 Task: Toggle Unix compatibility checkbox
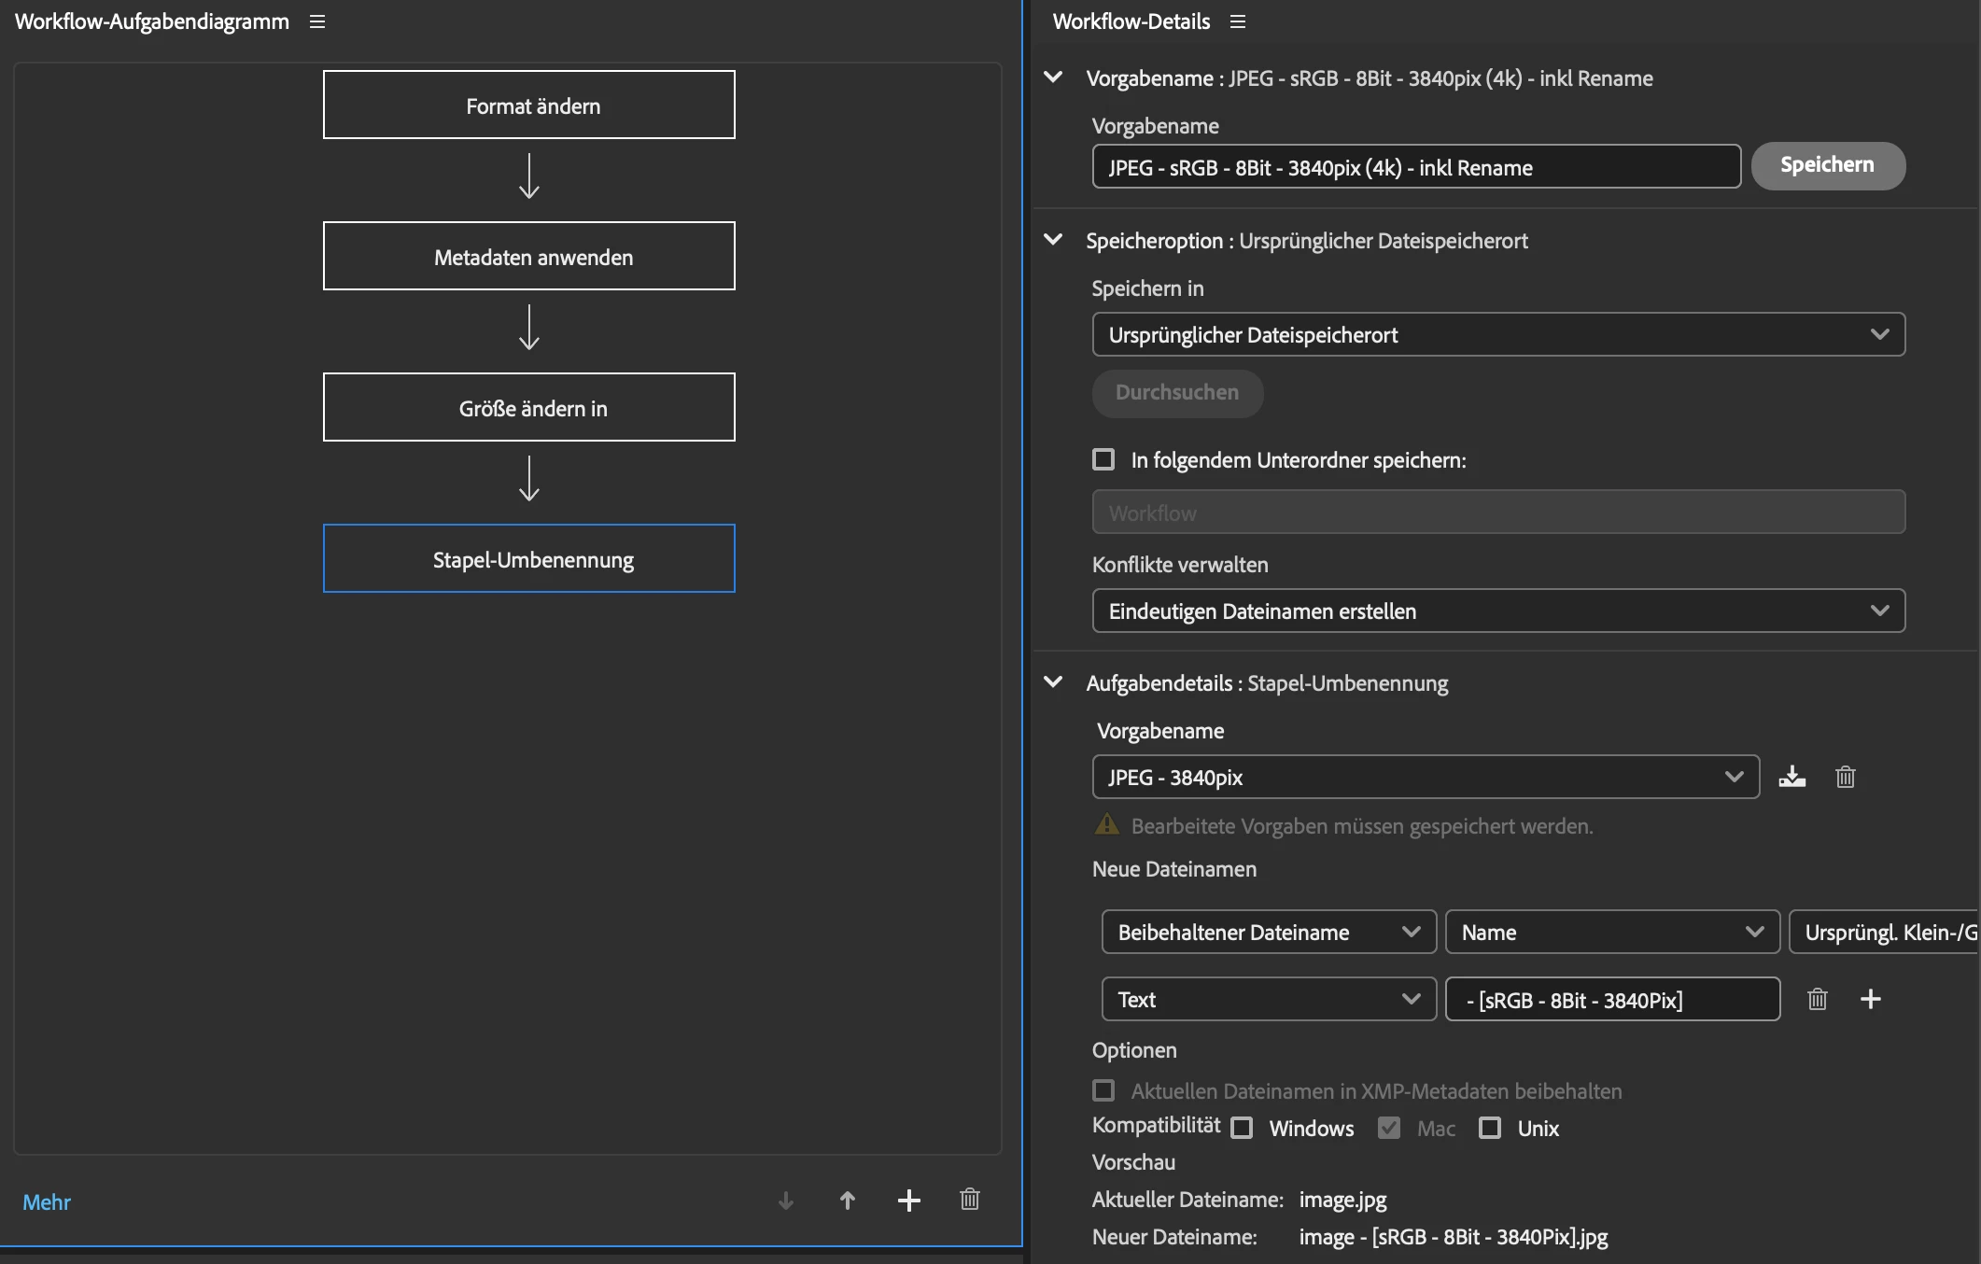(x=1490, y=1128)
